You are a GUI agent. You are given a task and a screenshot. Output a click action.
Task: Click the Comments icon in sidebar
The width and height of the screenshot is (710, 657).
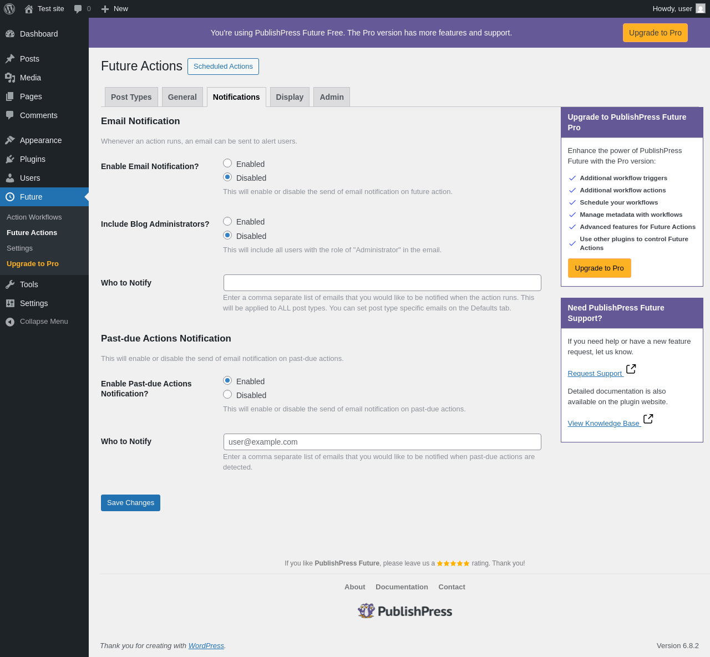(10, 115)
